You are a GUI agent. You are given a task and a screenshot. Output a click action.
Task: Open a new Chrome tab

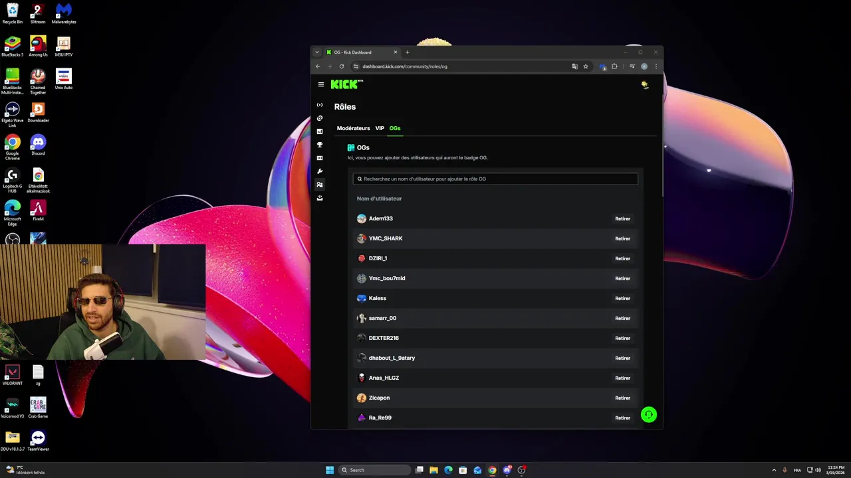pos(408,52)
